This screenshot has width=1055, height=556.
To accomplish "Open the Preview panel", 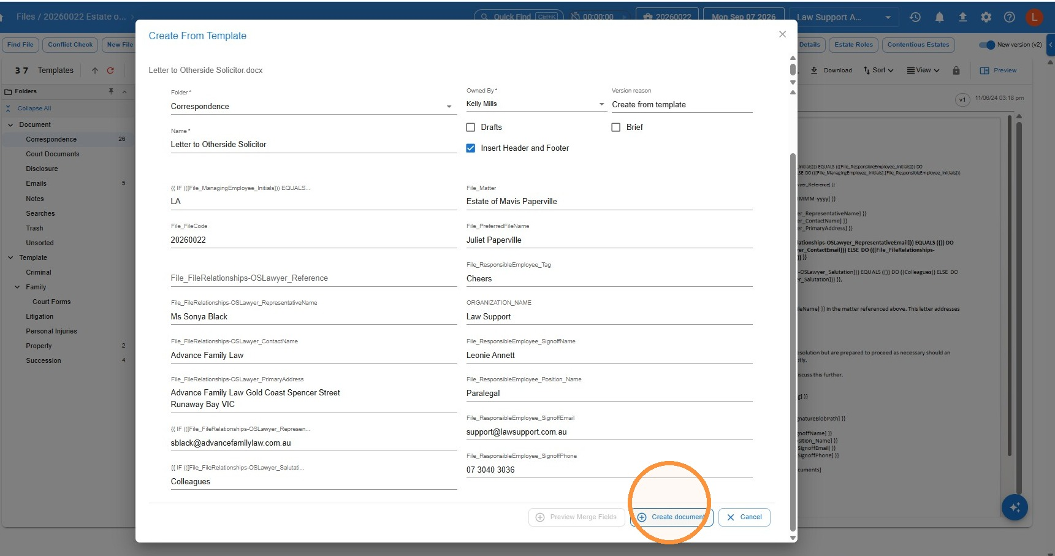I will 998,70.
